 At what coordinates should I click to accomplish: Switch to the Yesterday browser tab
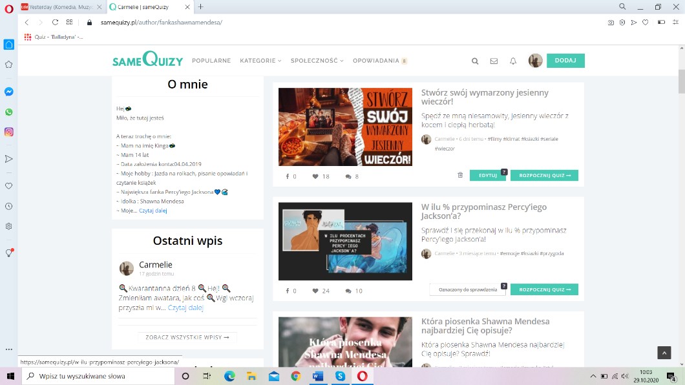coord(58,6)
